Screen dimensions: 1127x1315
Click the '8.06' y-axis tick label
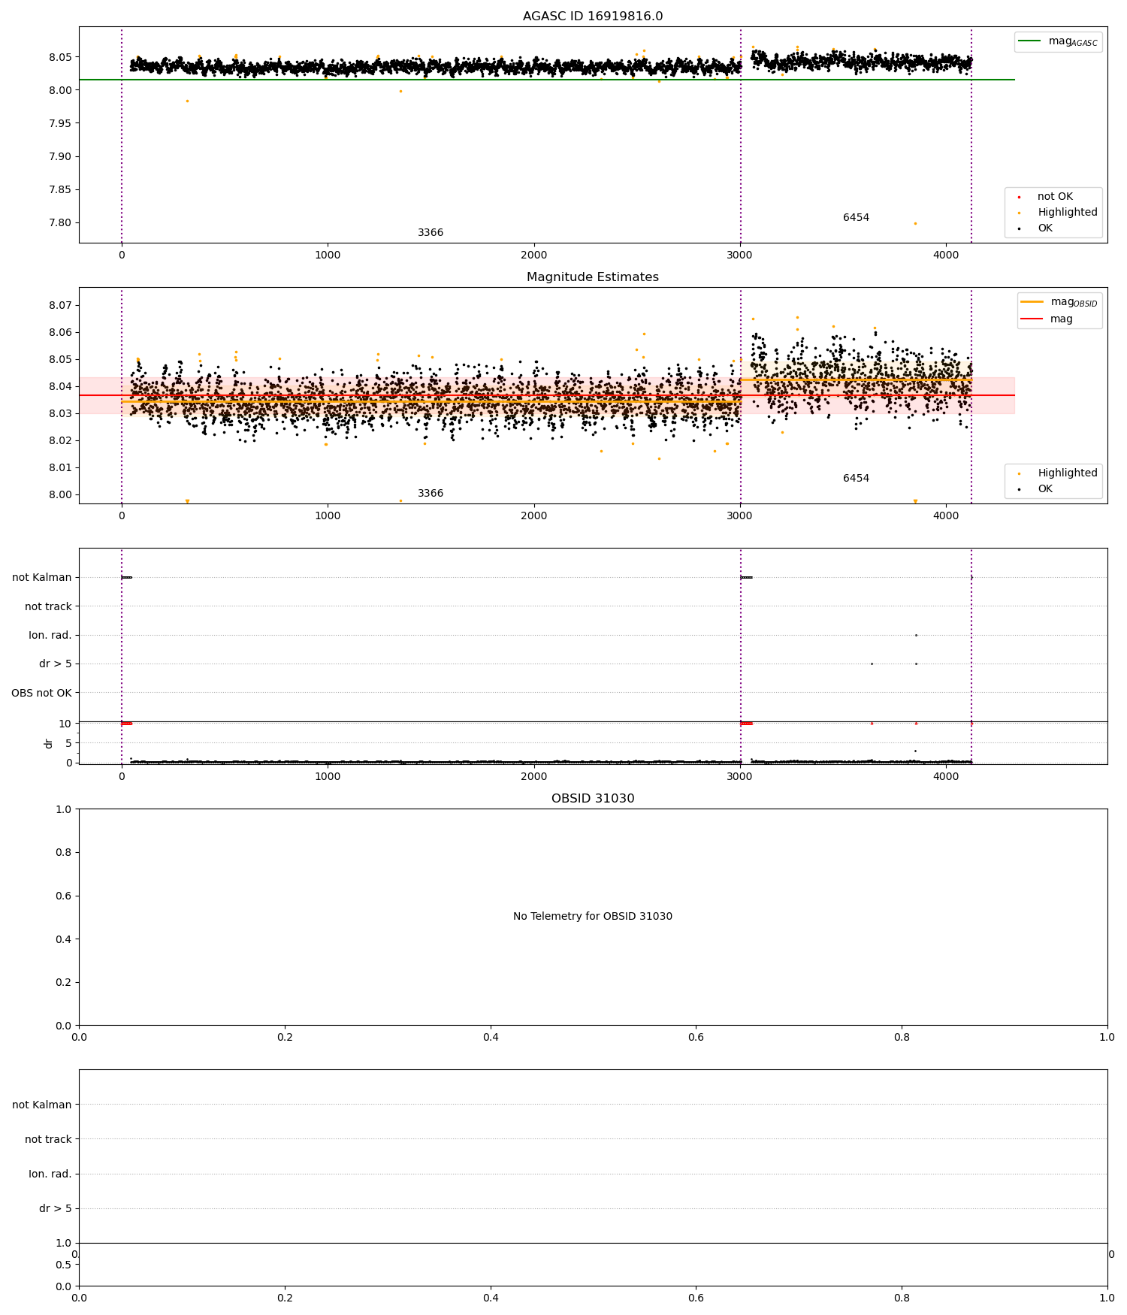[61, 333]
